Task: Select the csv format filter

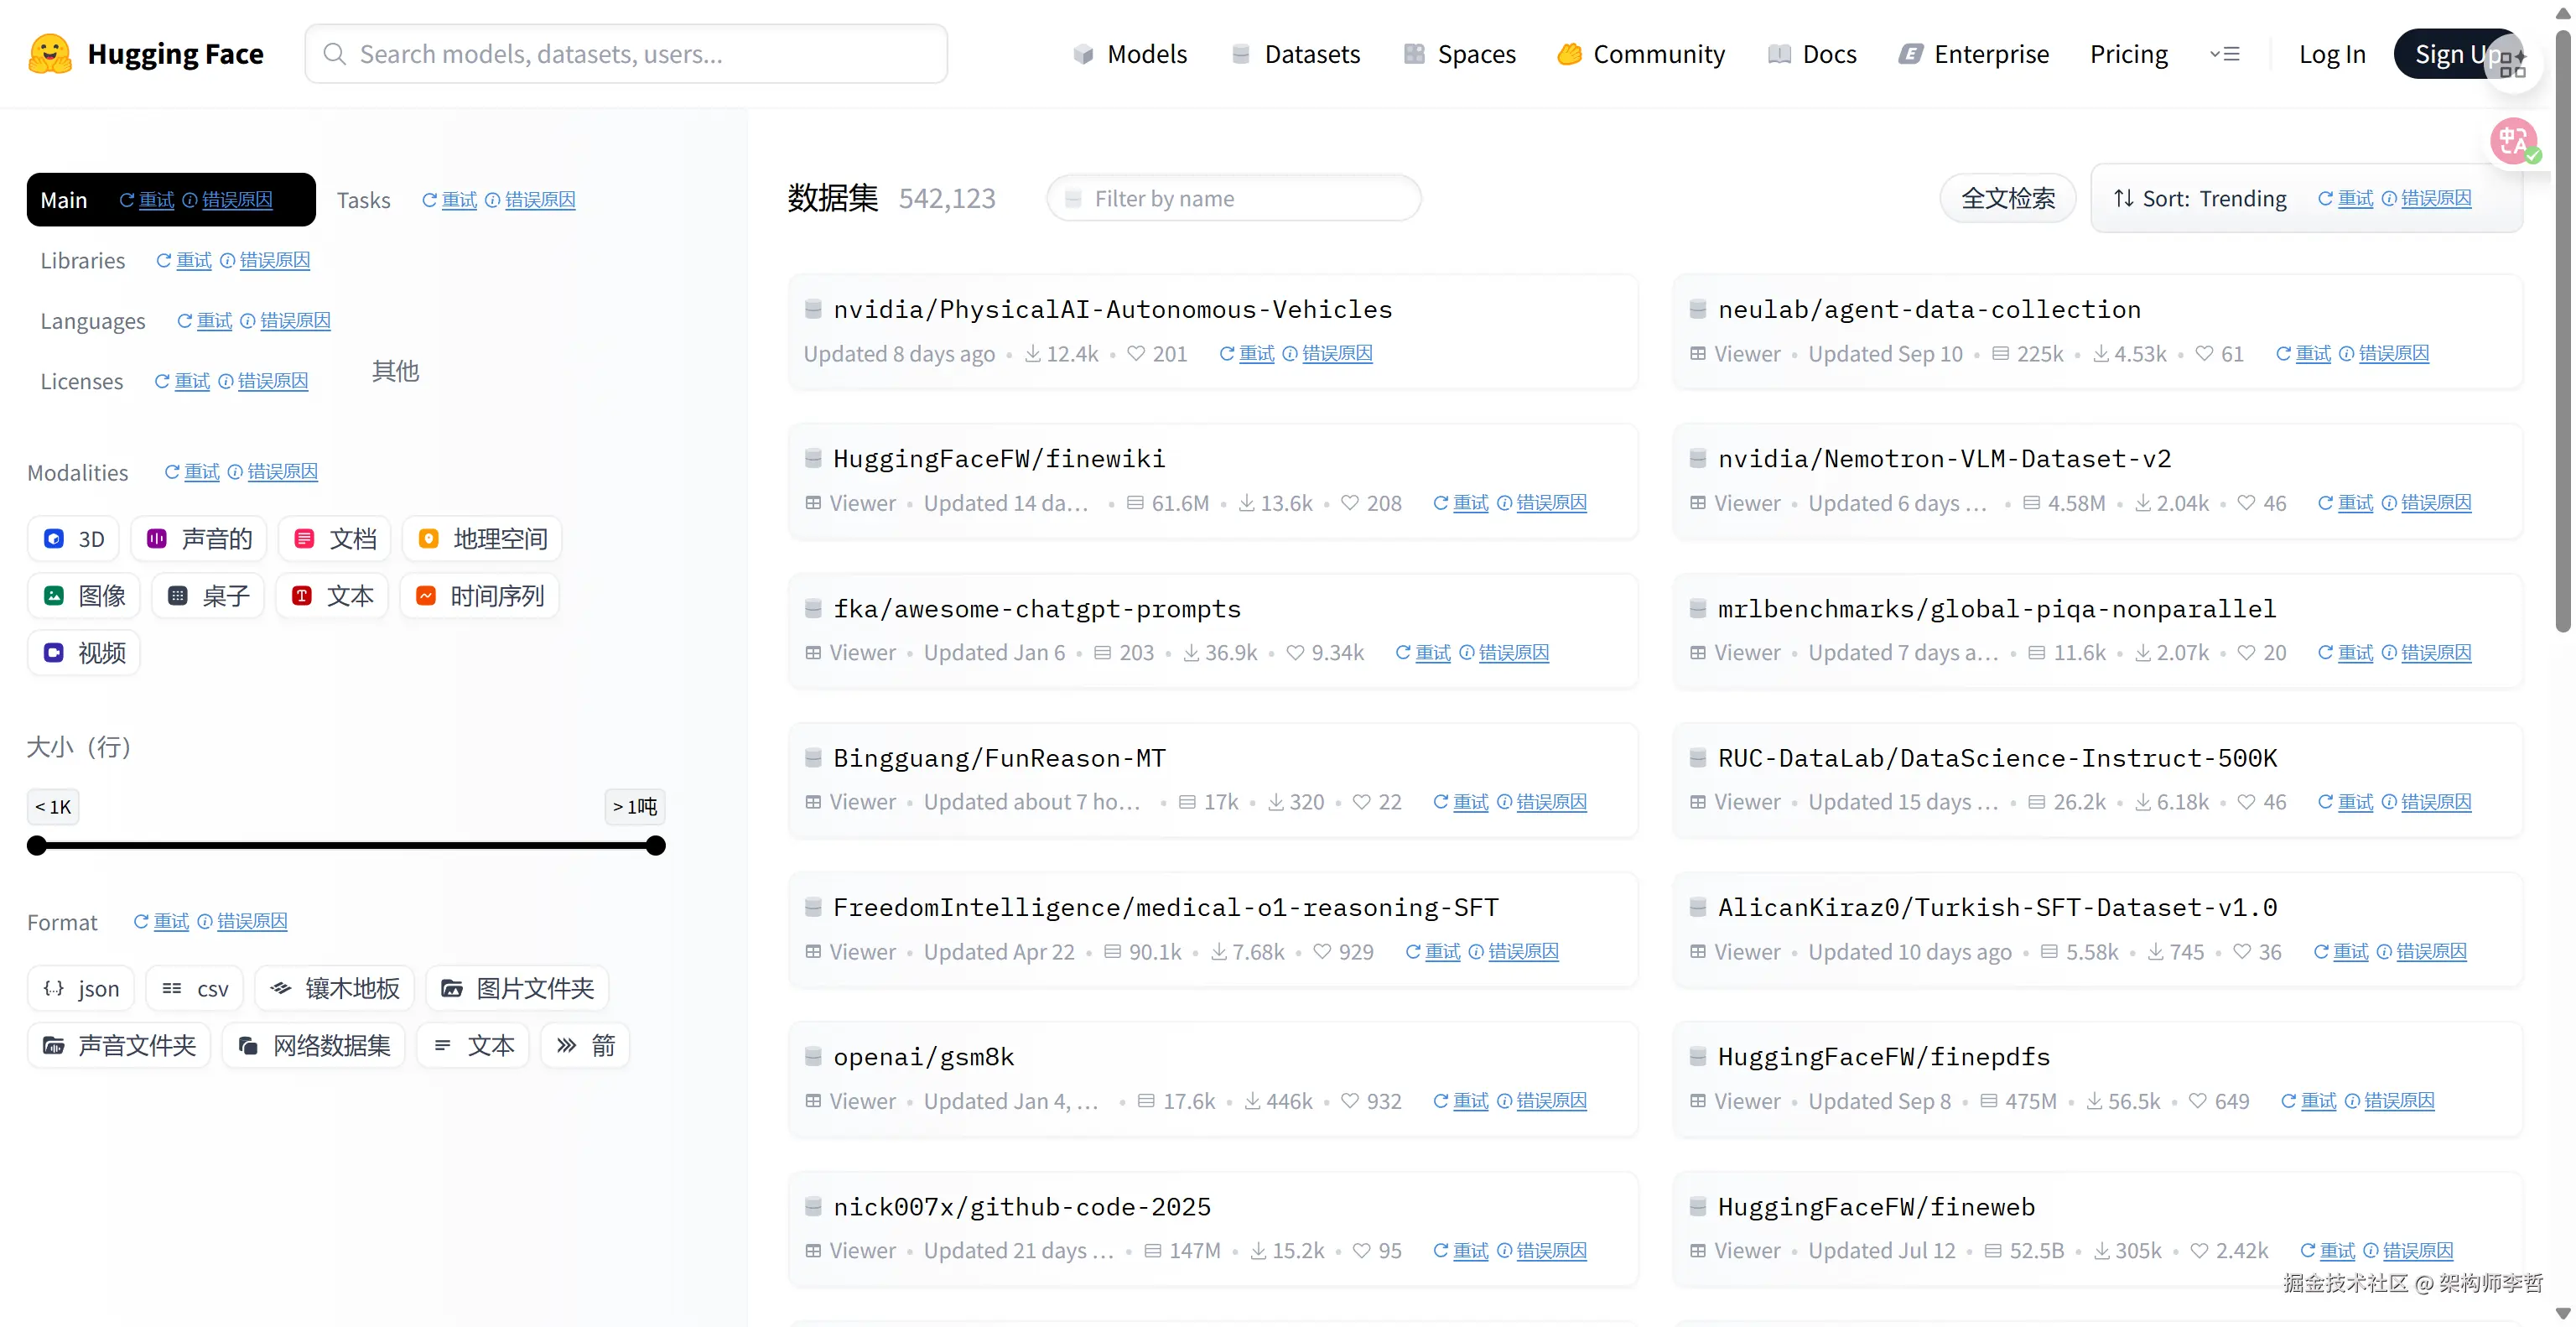Action: point(195,989)
